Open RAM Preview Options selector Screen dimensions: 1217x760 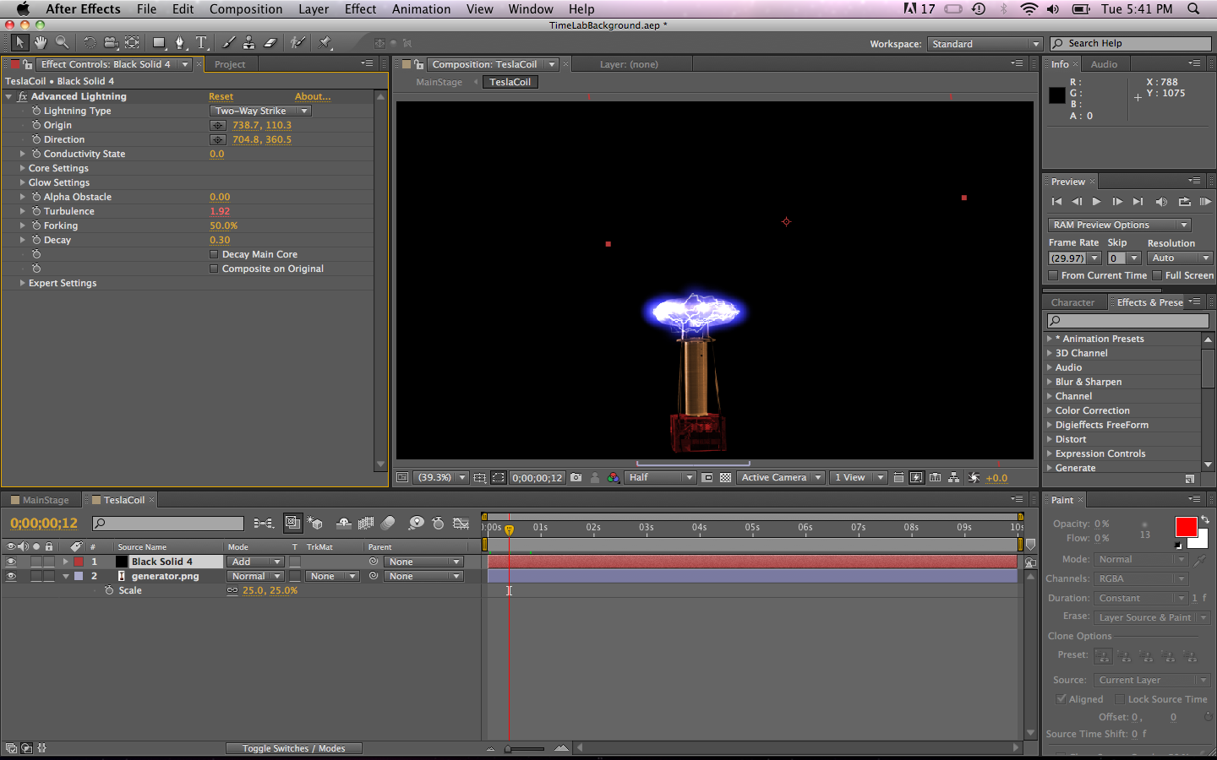click(x=1119, y=225)
